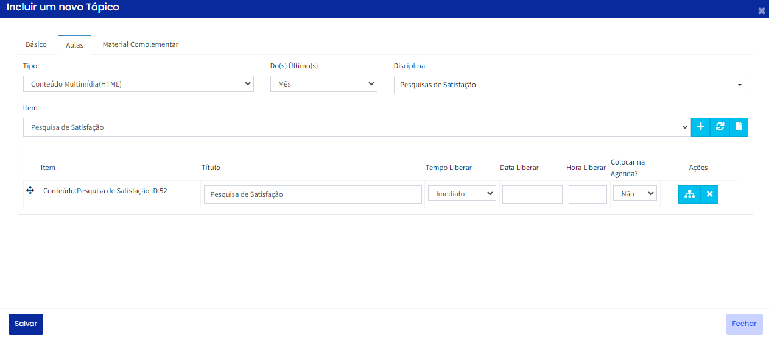Open the Material Complementar tab
Image resolution: width=769 pixels, height=337 pixels.
coord(140,44)
